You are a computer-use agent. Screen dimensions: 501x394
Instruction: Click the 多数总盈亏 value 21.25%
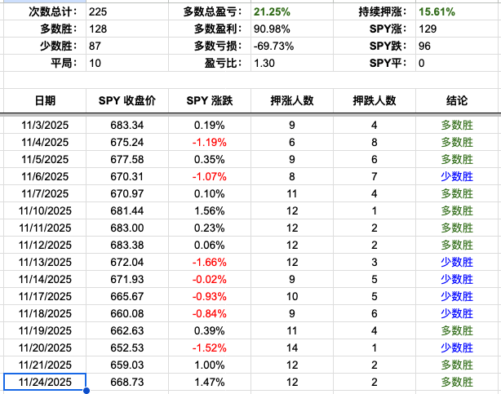point(292,11)
